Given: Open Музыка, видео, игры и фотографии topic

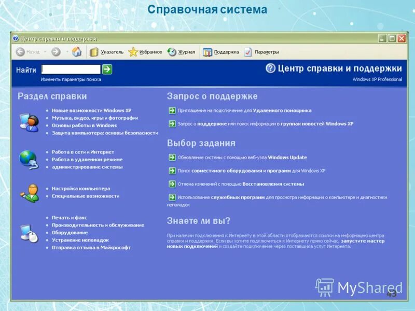Looking at the screenshot, I should coord(95,118).
